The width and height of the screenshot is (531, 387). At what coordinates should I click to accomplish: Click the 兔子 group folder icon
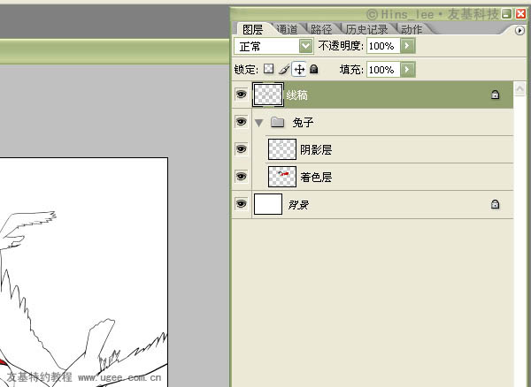[x=276, y=123]
